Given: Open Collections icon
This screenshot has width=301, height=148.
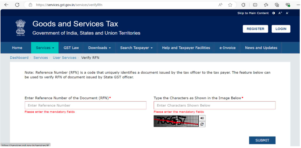Looking at the screenshot, I should 277,5.
